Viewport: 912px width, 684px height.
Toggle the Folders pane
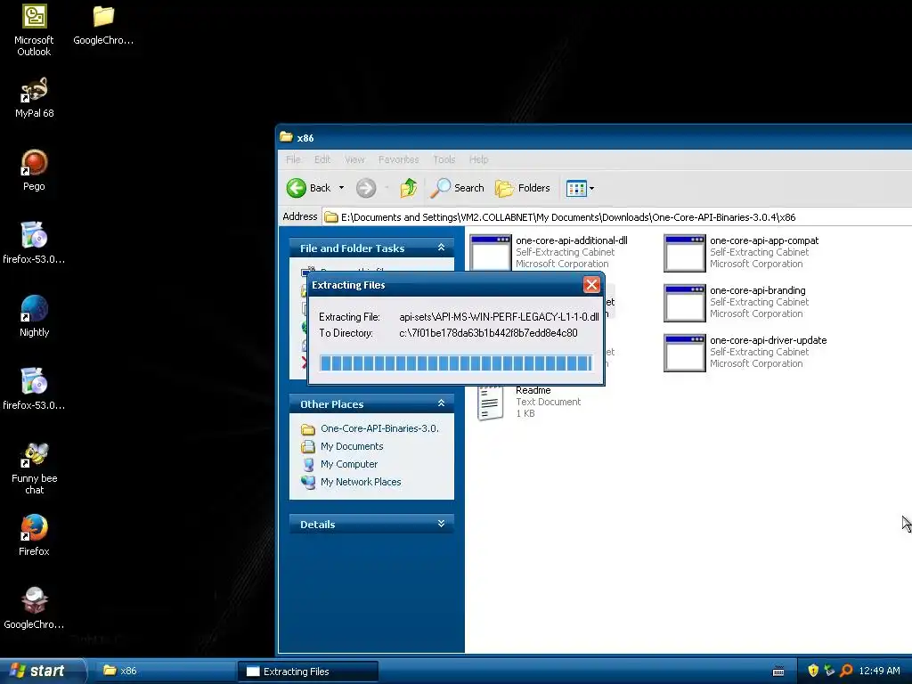tap(522, 188)
